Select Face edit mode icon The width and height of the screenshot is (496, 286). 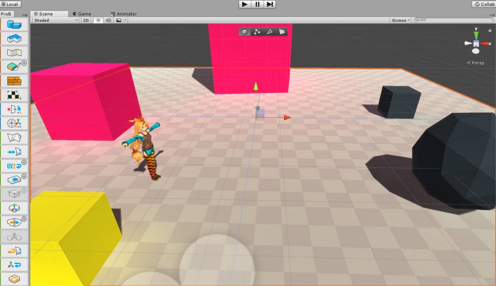click(281, 31)
